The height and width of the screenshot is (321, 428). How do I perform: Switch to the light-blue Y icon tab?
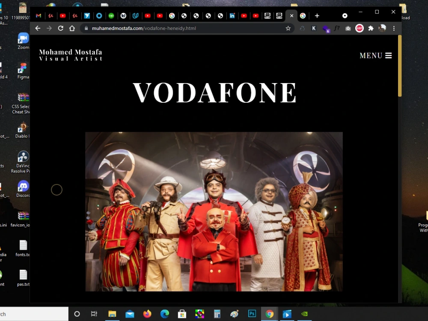point(87,16)
